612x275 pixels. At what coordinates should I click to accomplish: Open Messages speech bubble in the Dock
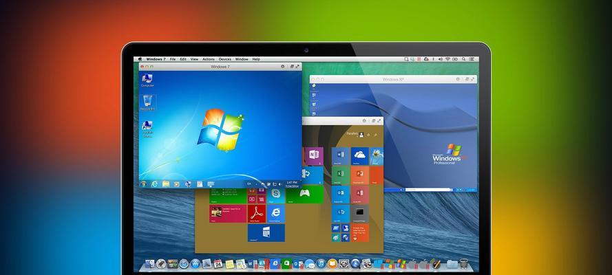tap(310, 264)
